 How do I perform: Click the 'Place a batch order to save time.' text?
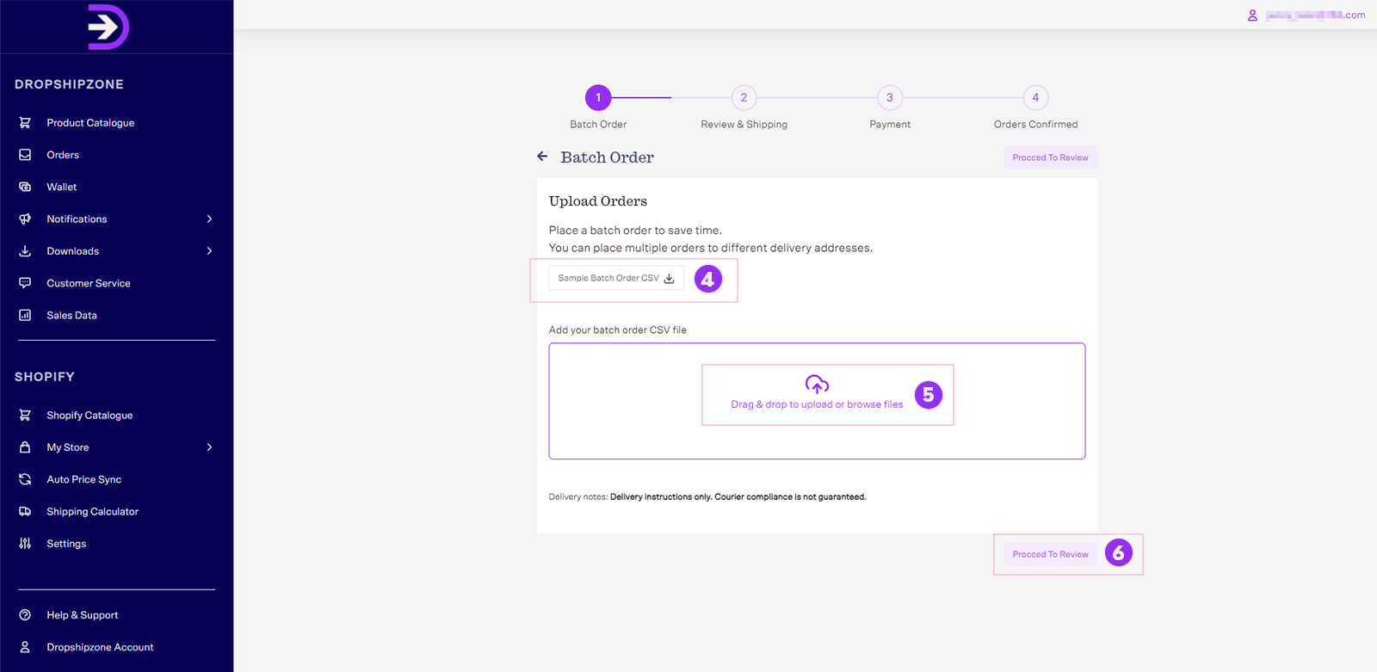click(x=635, y=231)
